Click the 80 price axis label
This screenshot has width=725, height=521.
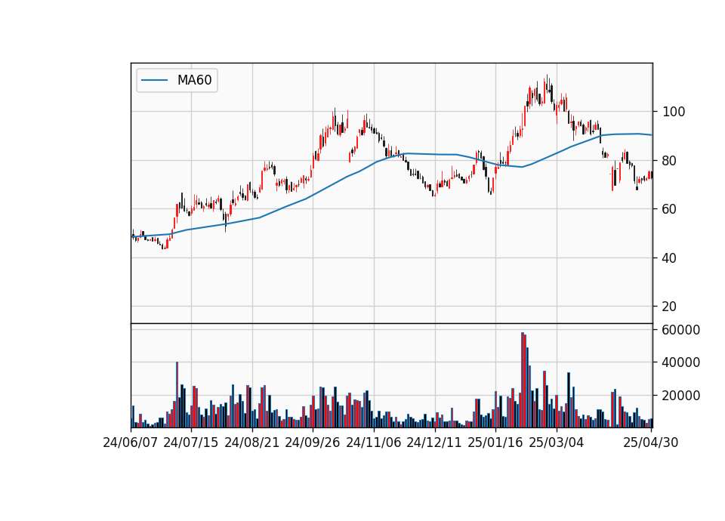click(670, 161)
